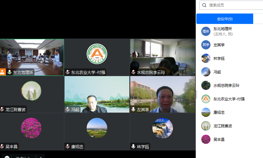Select the 东北农业大学-付强 video tile logo

coord(97,54)
